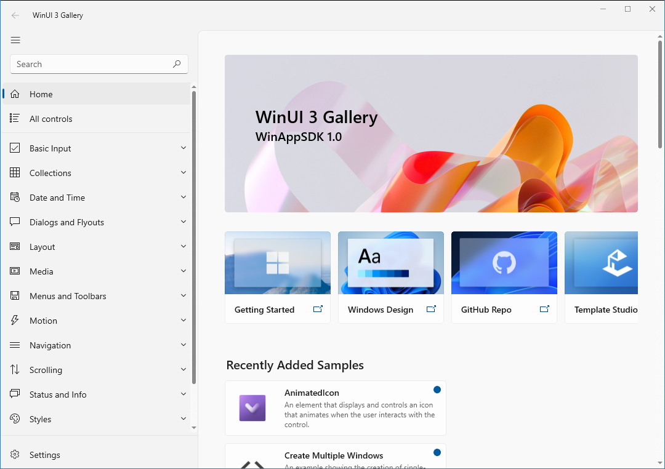The height and width of the screenshot is (469, 665).
Task: Open the Template Studio tile
Action: tap(602, 278)
